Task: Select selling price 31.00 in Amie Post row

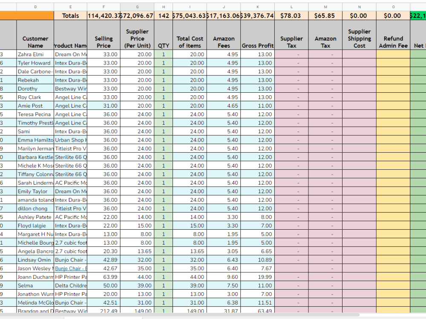Action: (104, 106)
